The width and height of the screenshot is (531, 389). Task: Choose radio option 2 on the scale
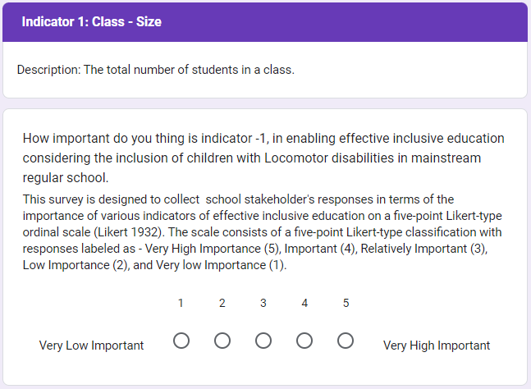[x=222, y=340]
